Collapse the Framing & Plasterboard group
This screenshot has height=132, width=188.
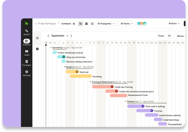[x=91, y=82]
